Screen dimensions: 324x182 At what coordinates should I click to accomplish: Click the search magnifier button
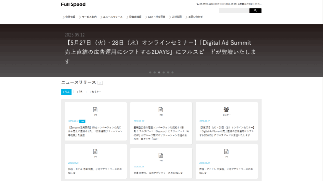click(x=255, y=10)
